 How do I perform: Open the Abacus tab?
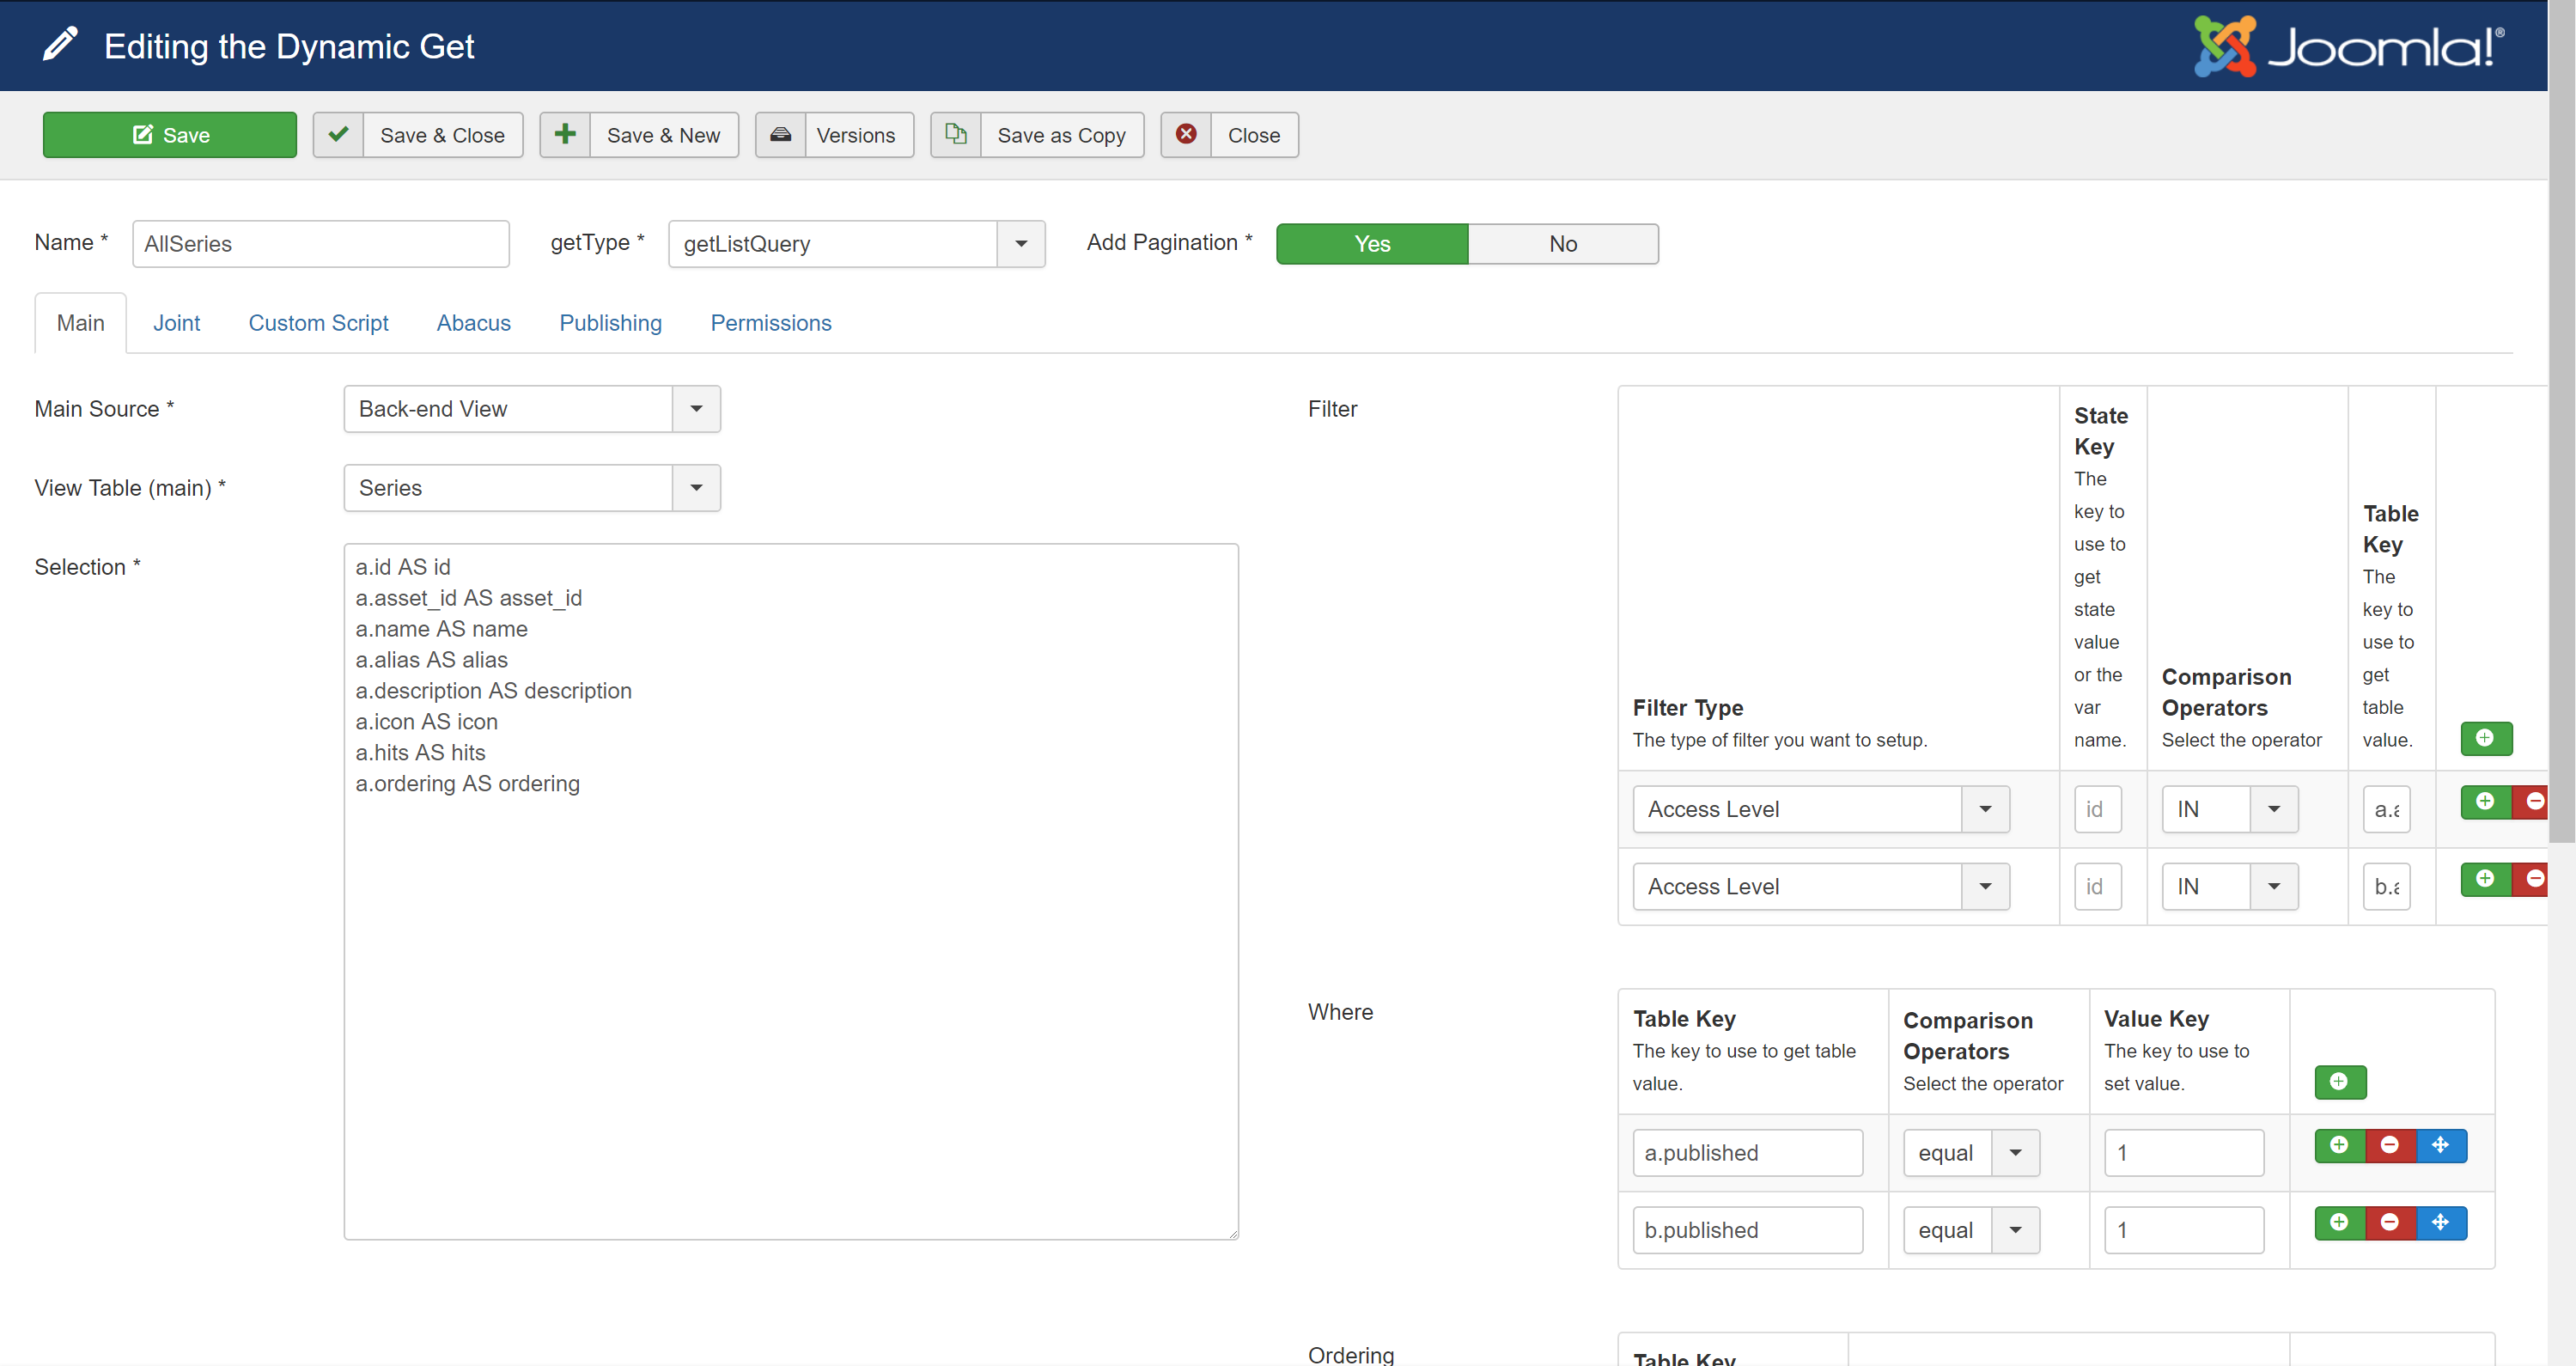[x=473, y=323]
